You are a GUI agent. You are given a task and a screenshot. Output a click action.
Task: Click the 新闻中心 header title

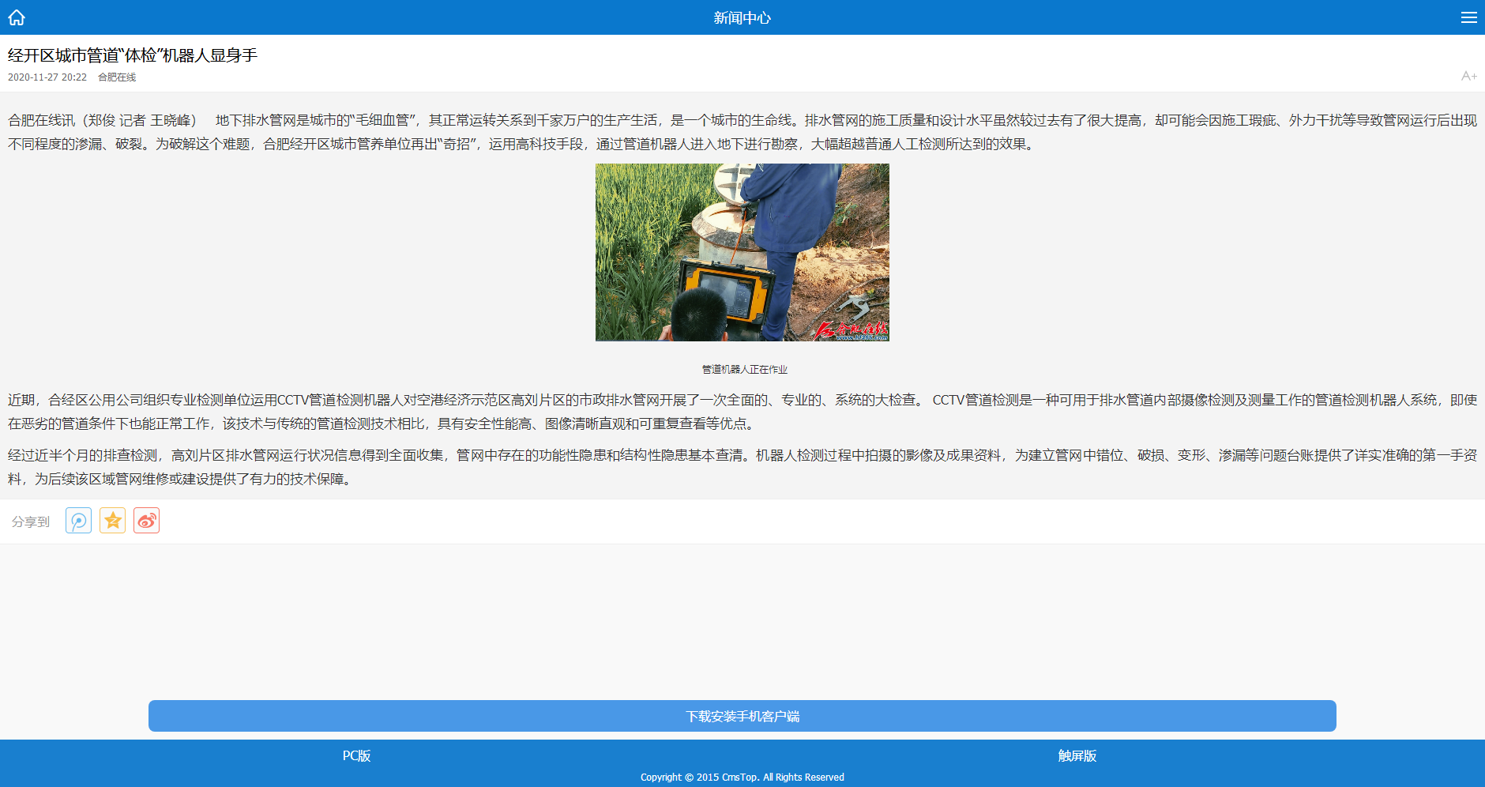pyautogui.click(x=742, y=17)
